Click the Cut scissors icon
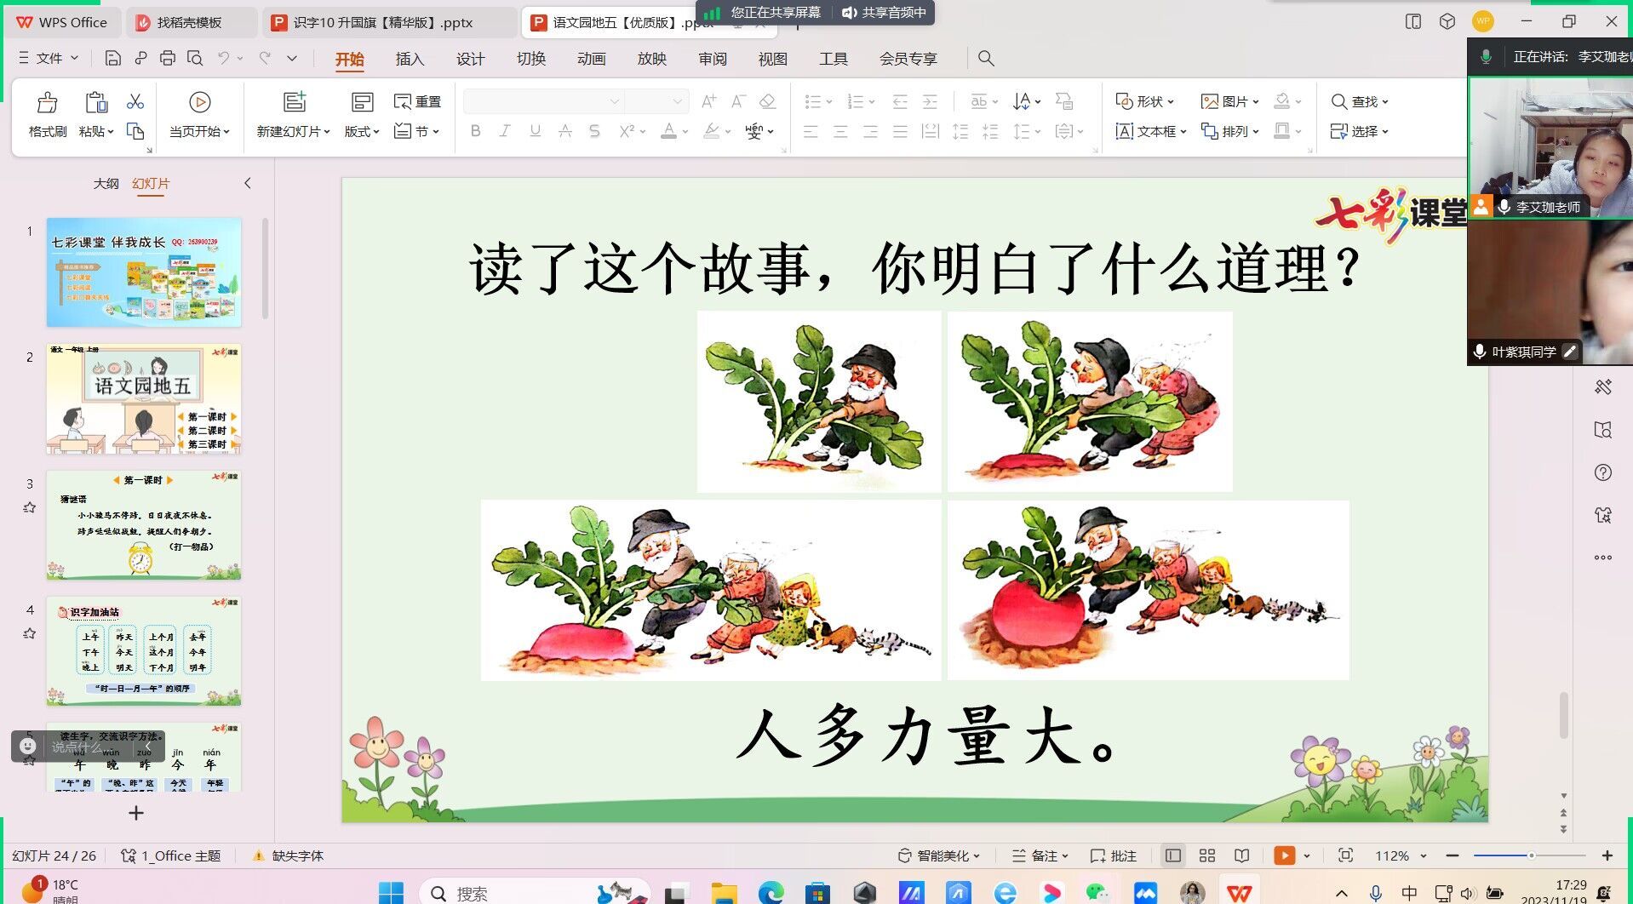Viewport: 1633px width, 904px height. [135, 102]
